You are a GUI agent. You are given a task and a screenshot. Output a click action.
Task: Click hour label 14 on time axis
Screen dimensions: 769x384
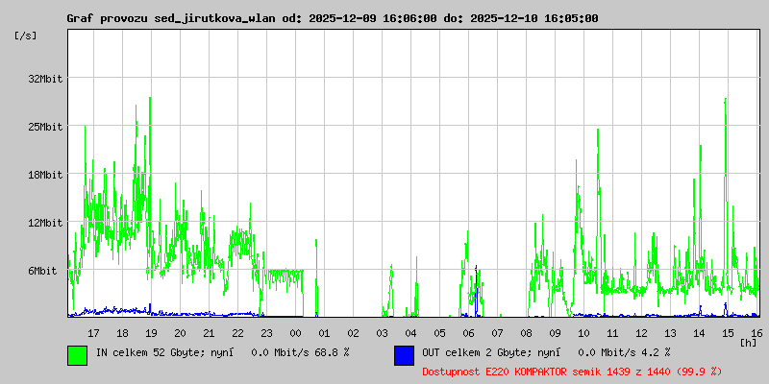pyautogui.click(x=700, y=333)
